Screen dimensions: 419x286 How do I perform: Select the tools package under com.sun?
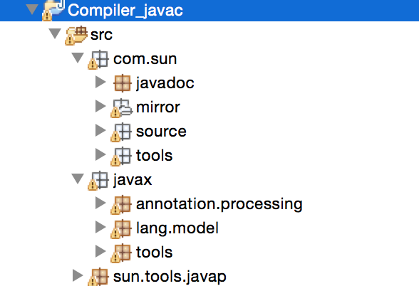click(x=154, y=156)
